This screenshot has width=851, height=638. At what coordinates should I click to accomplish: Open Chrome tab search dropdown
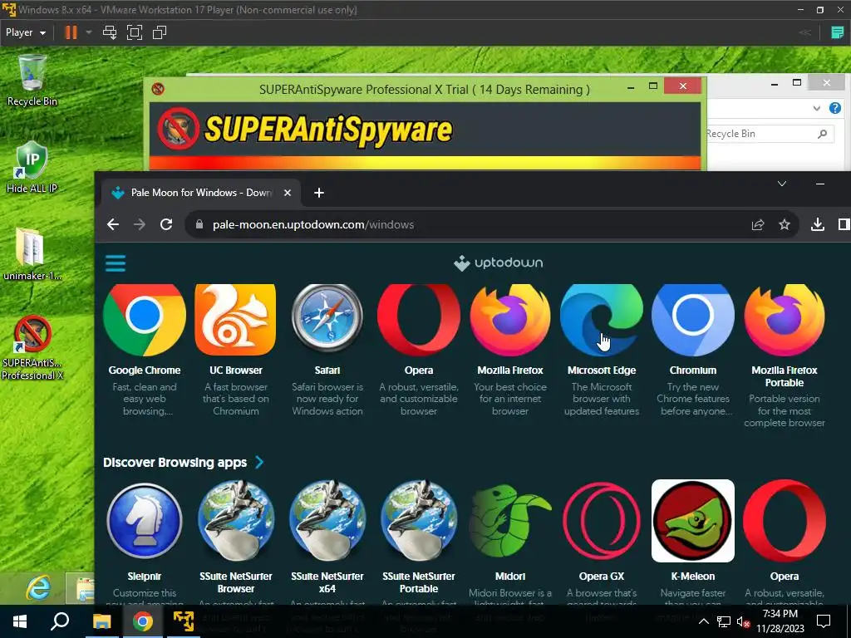[x=782, y=184]
